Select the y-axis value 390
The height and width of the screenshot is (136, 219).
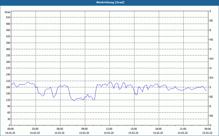tap(8, 43)
